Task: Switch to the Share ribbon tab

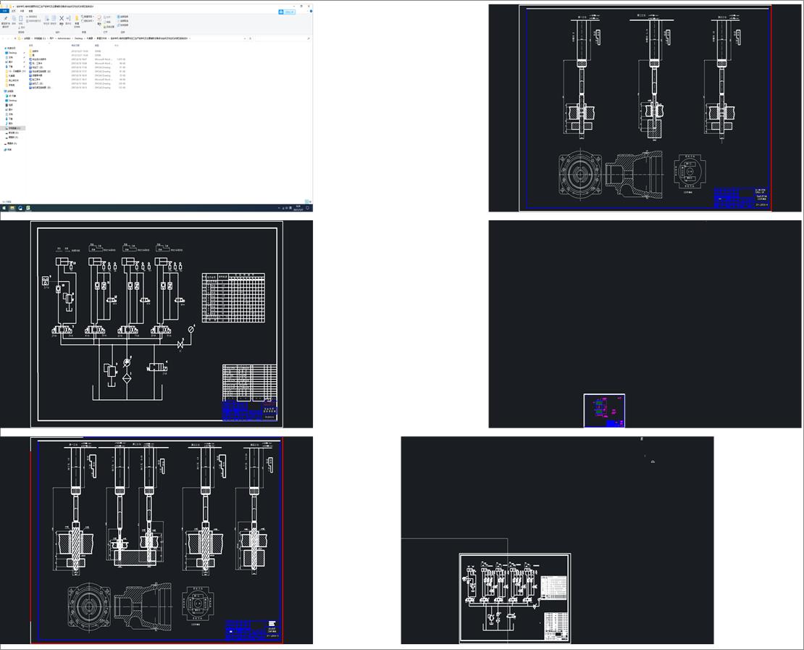Action: 22,11
